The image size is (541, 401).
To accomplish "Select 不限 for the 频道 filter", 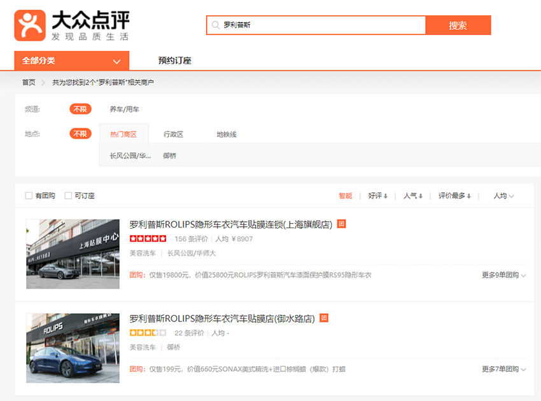I will click(x=80, y=109).
